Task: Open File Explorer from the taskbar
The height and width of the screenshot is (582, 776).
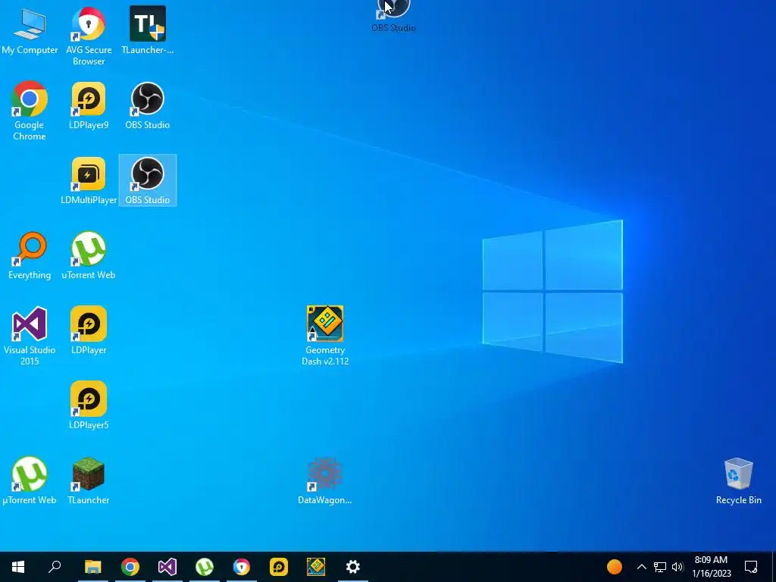Action: click(92, 567)
